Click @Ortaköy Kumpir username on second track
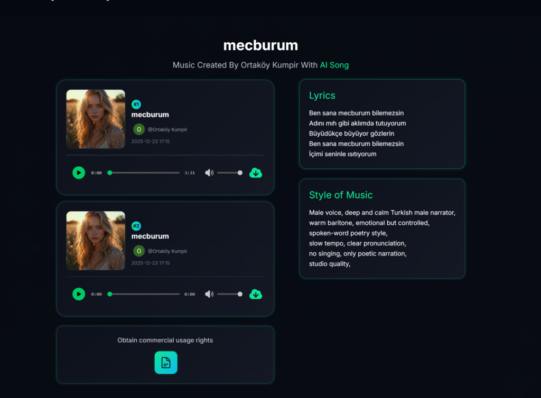The height and width of the screenshot is (398, 541). point(167,251)
